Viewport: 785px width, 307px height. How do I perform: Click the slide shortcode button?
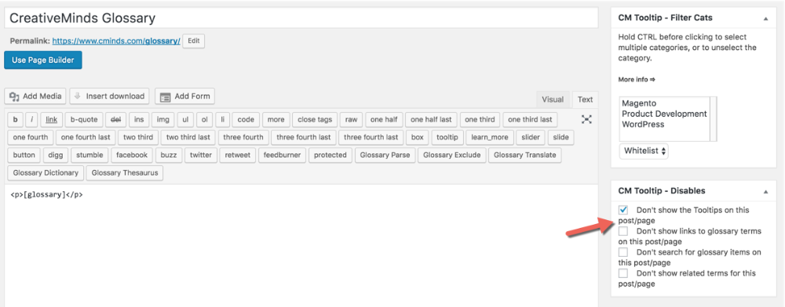(x=560, y=137)
